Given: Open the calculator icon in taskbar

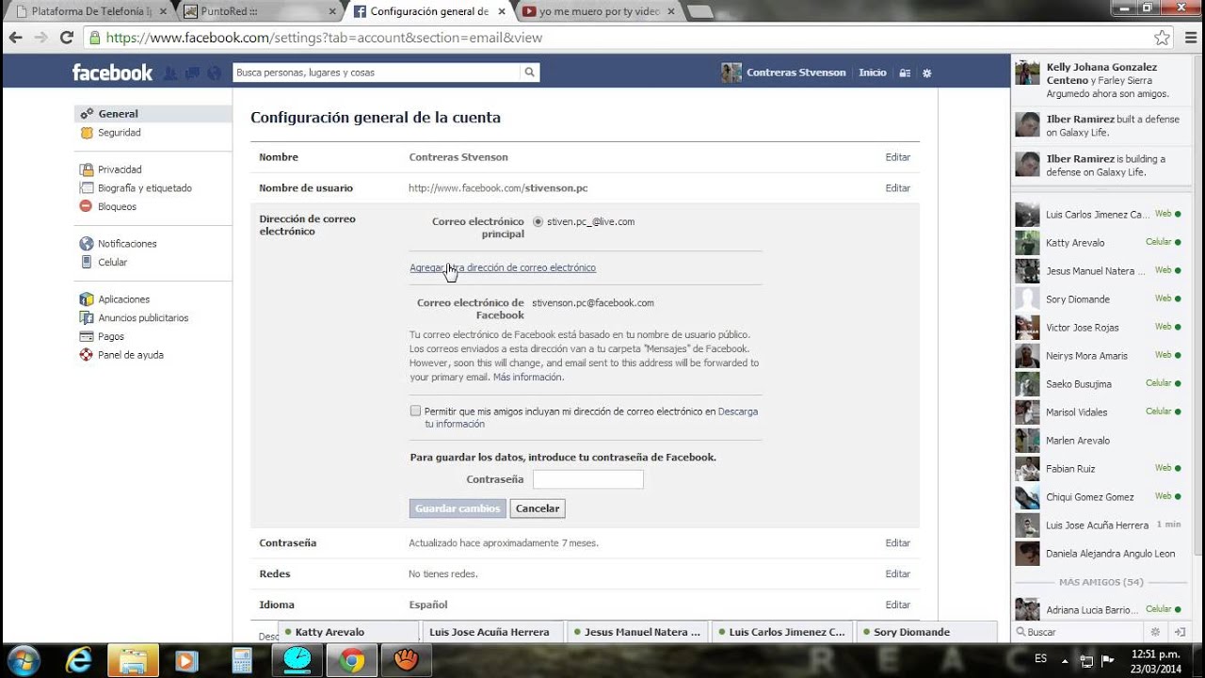Looking at the screenshot, I should click(x=242, y=660).
